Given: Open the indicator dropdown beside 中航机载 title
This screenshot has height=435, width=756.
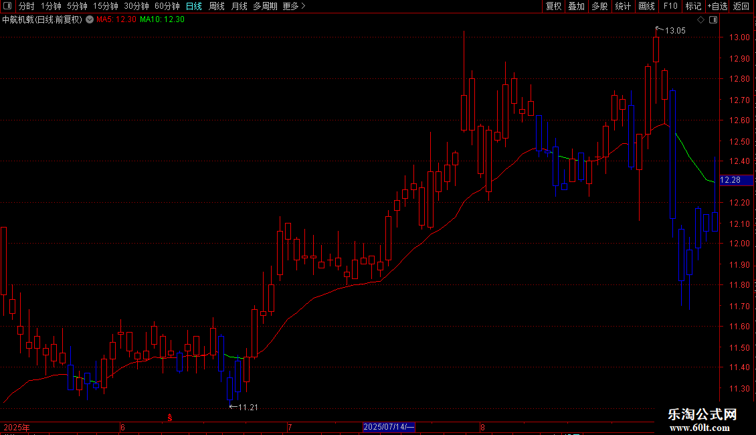Looking at the screenshot, I should click(90, 19).
